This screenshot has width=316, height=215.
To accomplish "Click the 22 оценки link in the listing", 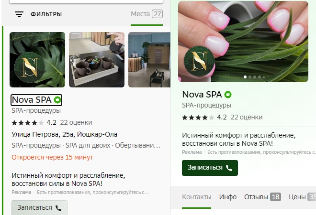I will click(x=76, y=122).
